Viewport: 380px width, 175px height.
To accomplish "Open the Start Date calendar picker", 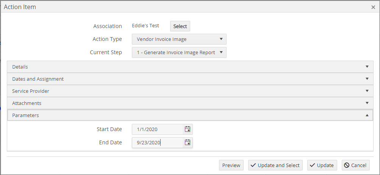I will [x=188, y=129].
